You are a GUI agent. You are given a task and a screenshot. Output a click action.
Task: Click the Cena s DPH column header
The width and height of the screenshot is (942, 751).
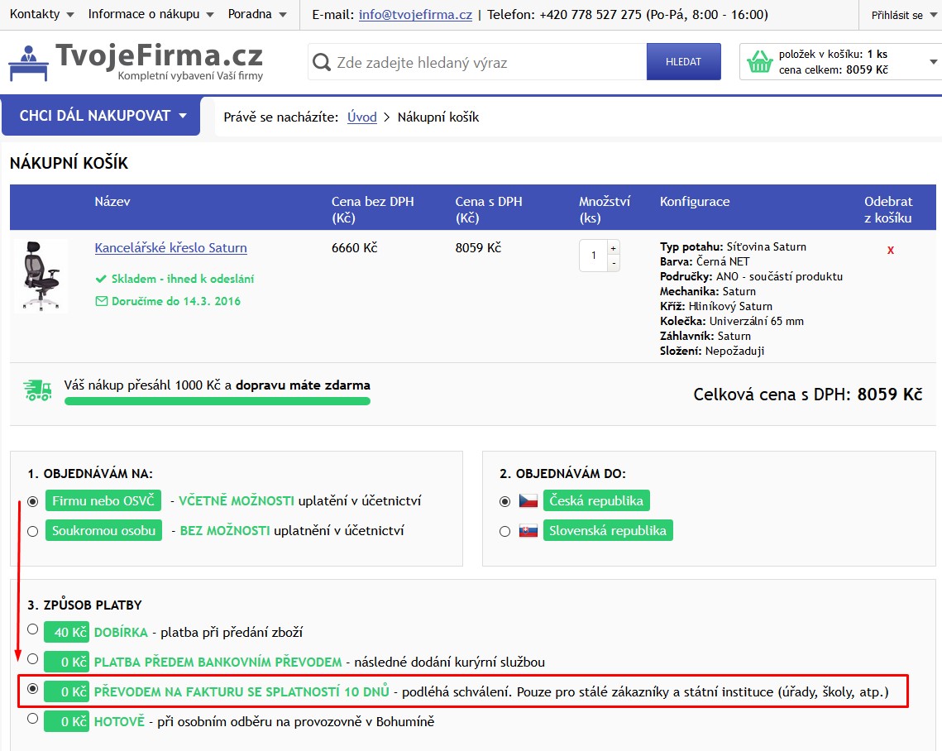tap(489, 210)
